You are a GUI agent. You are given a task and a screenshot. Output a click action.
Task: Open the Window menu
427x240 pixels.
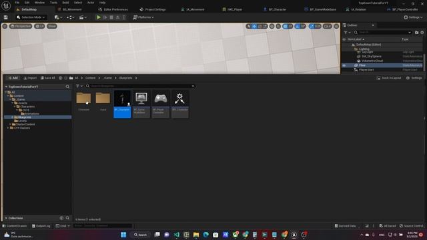[39, 3]
